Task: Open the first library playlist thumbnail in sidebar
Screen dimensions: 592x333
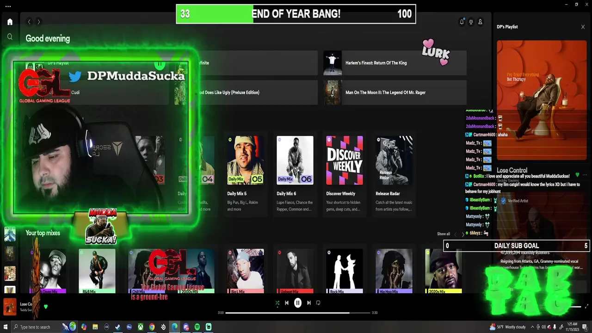Action: tap(10, 234)
